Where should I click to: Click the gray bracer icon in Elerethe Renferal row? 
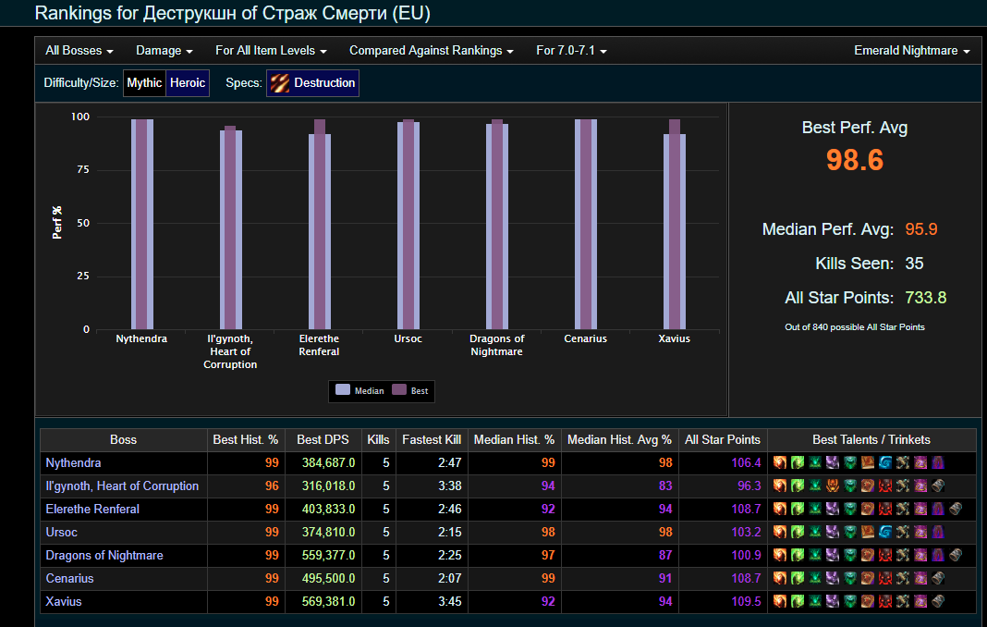coord(956,509)
